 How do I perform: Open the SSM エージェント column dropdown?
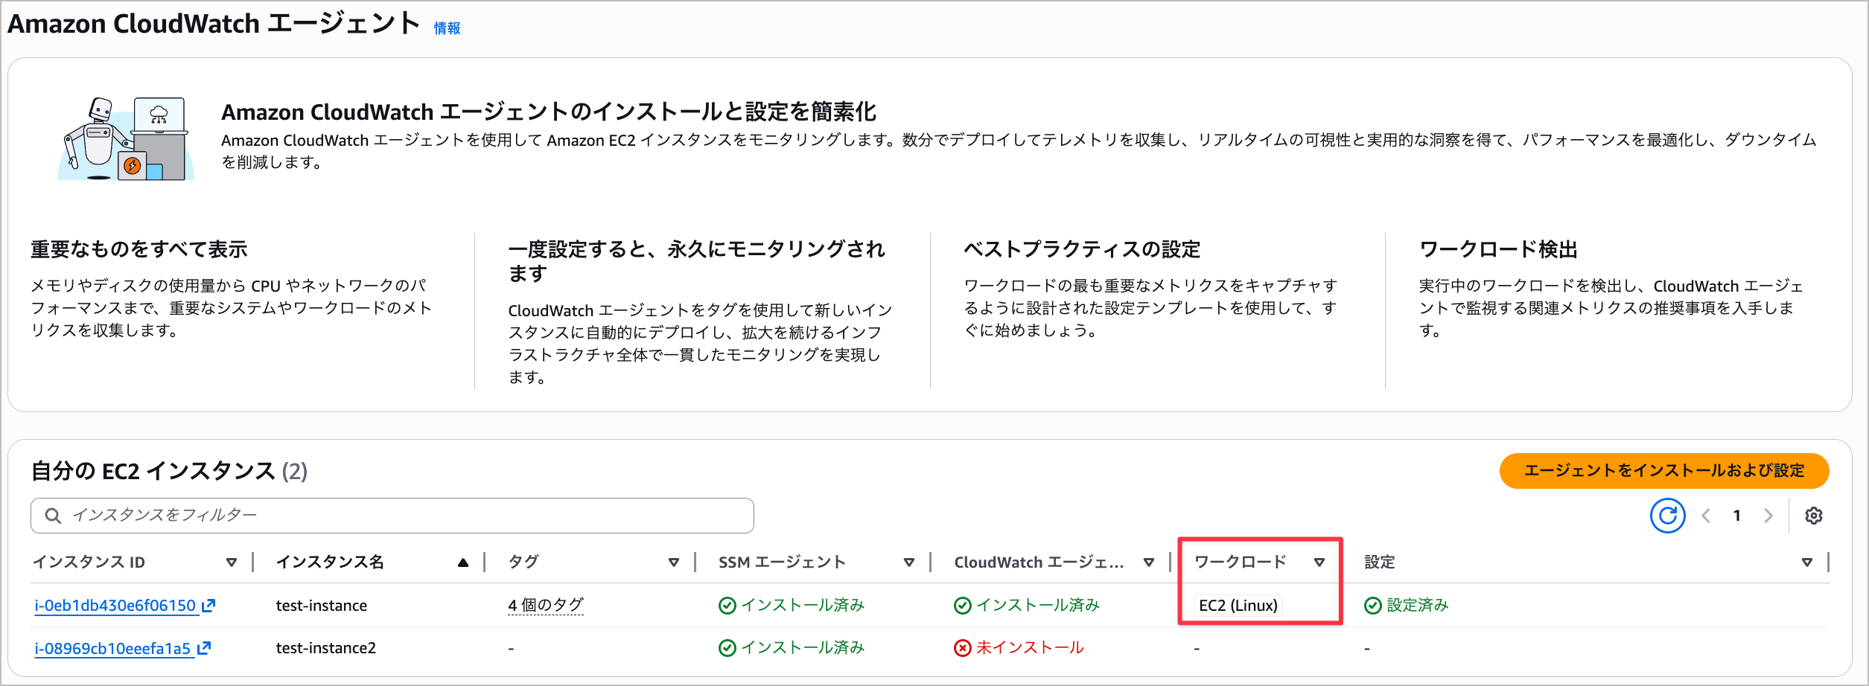point(910,562)
